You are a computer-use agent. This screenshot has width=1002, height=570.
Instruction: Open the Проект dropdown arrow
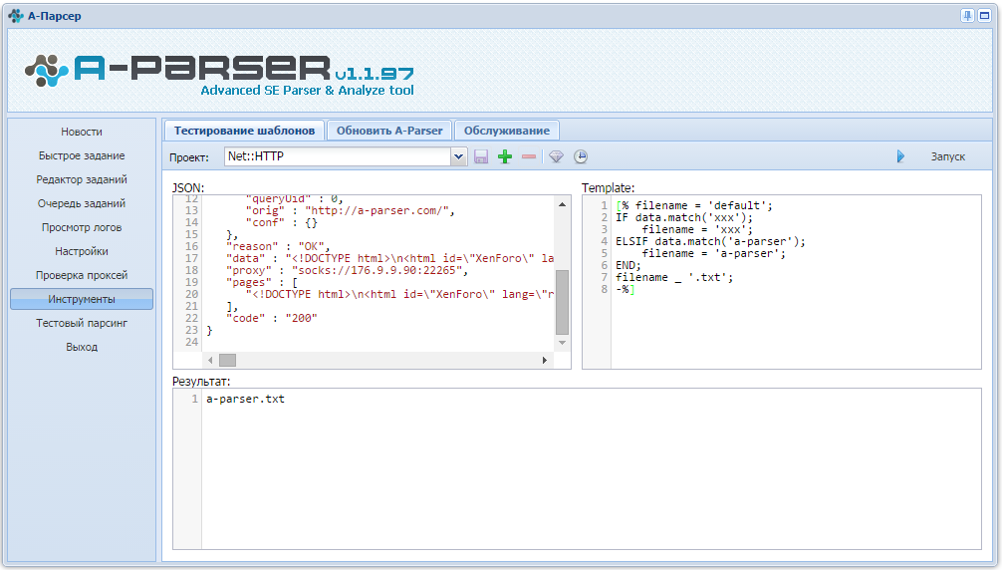[x=458, y=156]
